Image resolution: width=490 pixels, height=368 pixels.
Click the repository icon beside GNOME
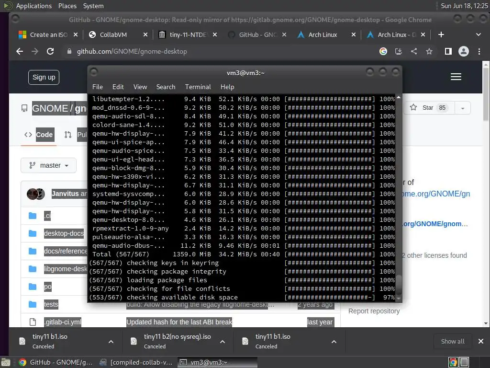point(24,108)
